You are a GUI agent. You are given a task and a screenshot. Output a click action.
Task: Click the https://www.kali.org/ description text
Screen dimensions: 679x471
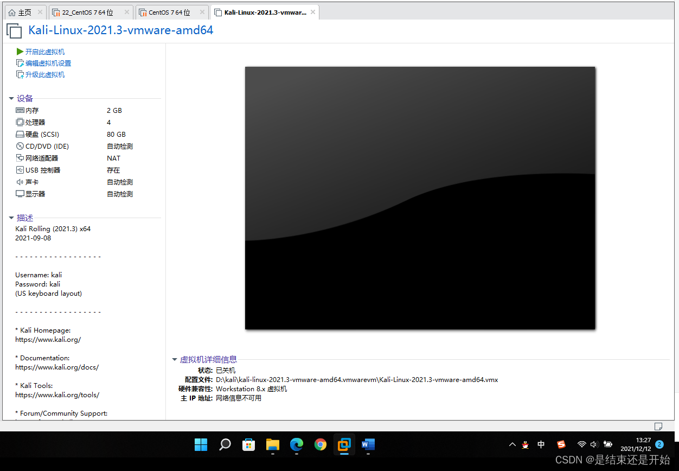coord(48,339)
